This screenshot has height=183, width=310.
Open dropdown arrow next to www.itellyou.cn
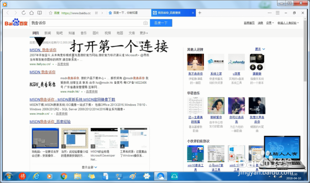(x=53, y=64)
